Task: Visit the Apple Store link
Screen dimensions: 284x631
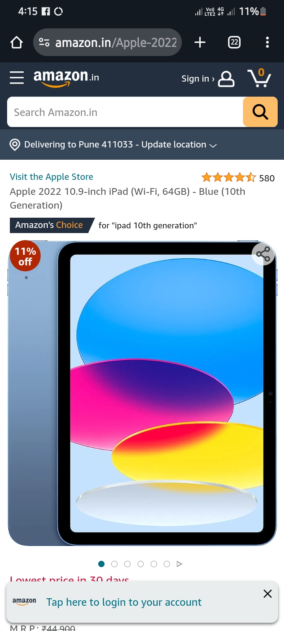Action: tap(52, 177)
